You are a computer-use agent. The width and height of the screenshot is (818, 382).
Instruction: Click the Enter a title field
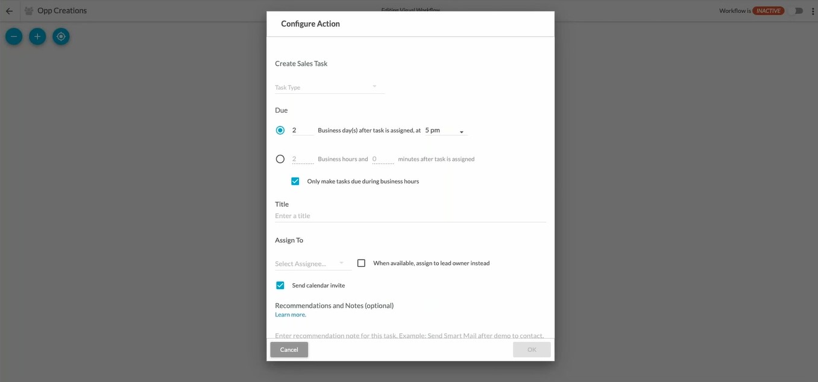(410, 216)
